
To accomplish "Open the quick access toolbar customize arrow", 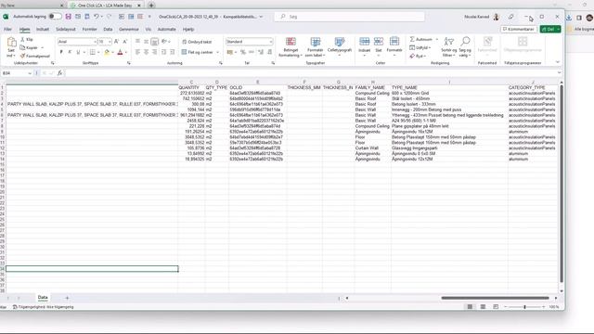I will [149, 17].
